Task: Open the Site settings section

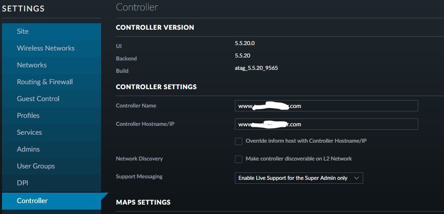Action: click(23, 31)
